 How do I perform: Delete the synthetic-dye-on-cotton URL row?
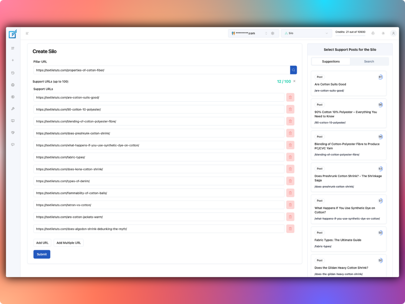click(290, 145)
